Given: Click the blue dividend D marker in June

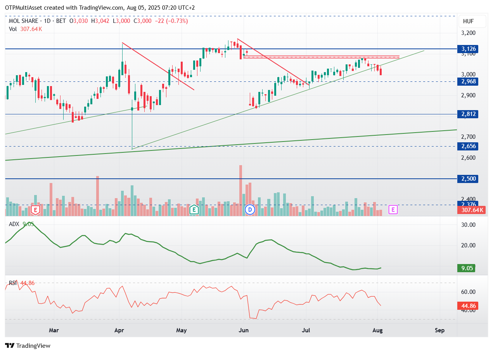Looking at the screenshot, I should pyautogui.click(x=250, y=210).
